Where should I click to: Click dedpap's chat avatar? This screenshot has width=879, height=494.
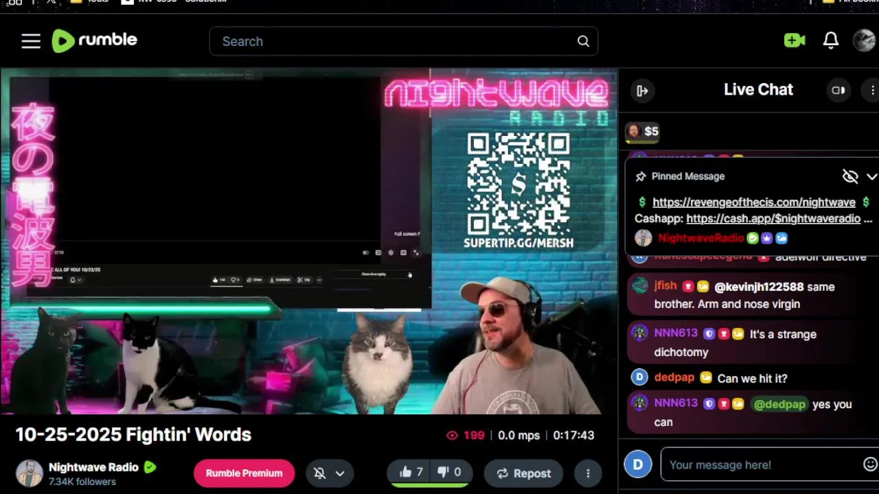pos(639,377)
